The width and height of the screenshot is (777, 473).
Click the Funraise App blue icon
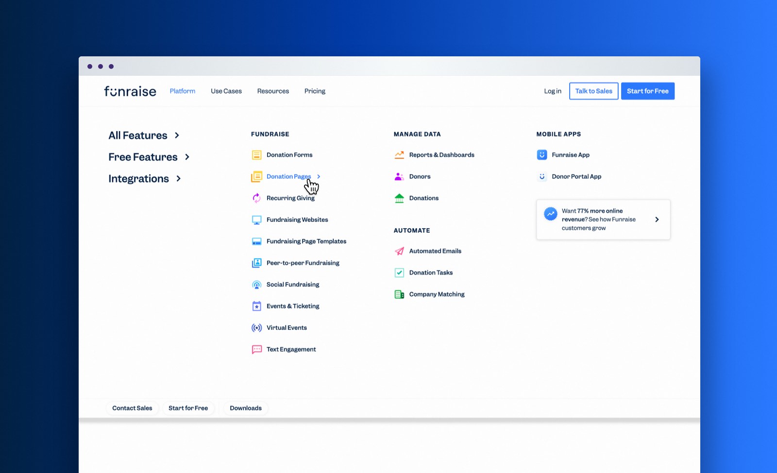[x=542, y=155]
